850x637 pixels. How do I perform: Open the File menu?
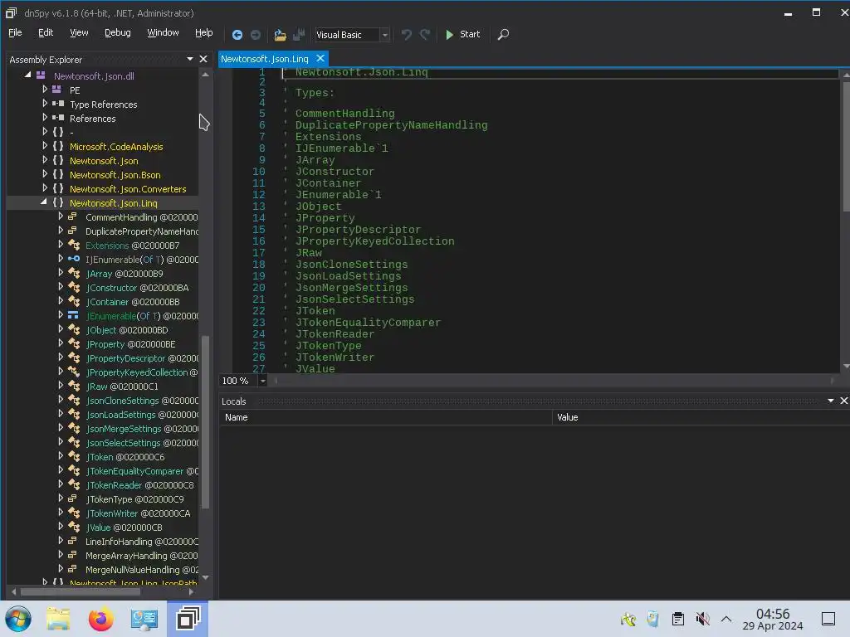(x=15, y=33)
